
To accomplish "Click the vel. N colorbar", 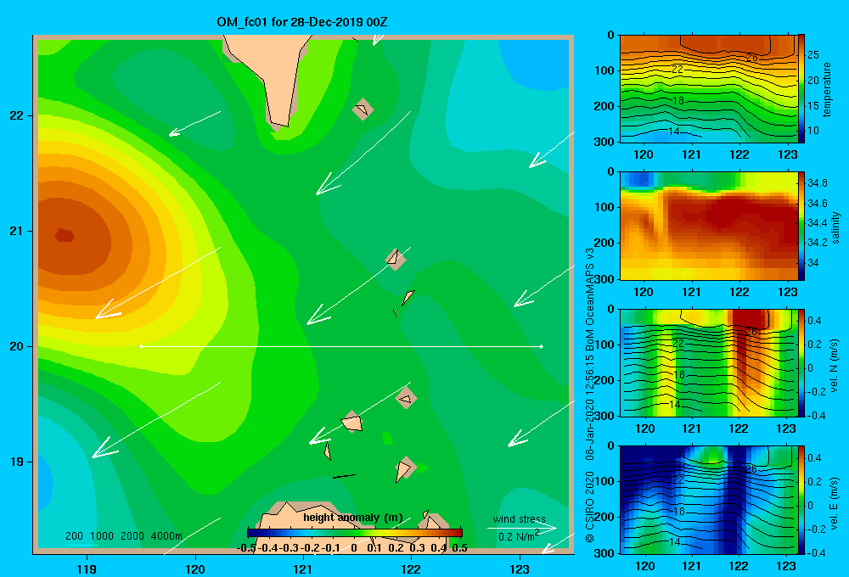I will click(801, 362).
